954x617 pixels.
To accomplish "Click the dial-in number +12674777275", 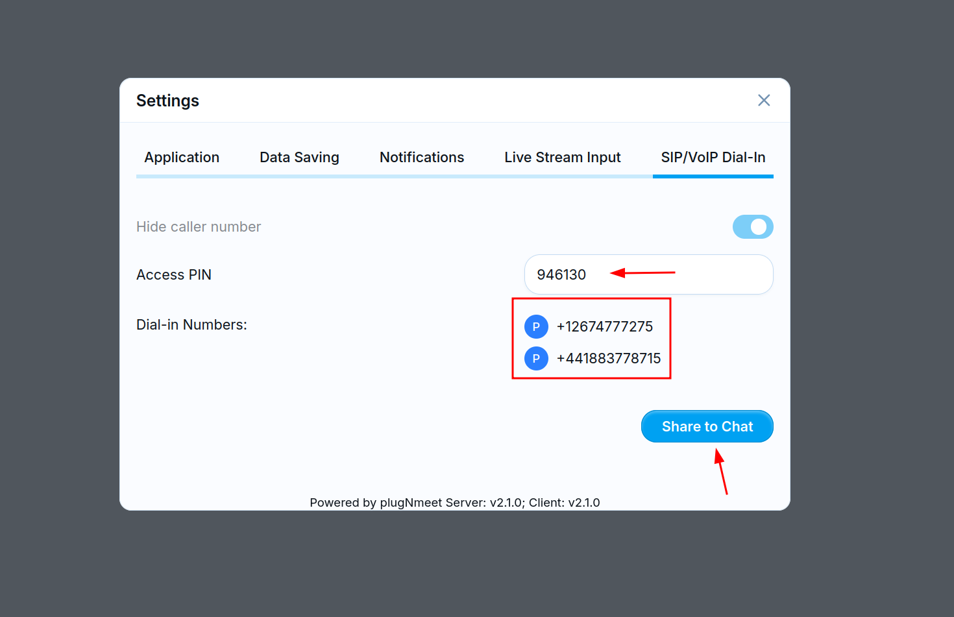I will pyautogui.click(x=604, y=326).
